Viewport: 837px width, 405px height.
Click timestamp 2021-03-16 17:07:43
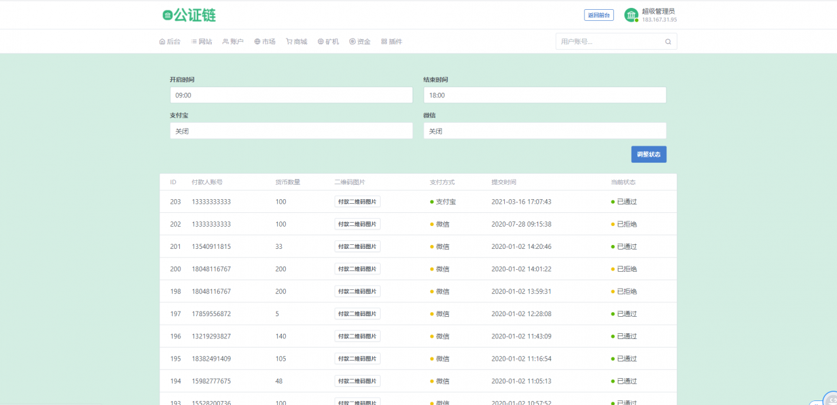click(x=521, y=202)
